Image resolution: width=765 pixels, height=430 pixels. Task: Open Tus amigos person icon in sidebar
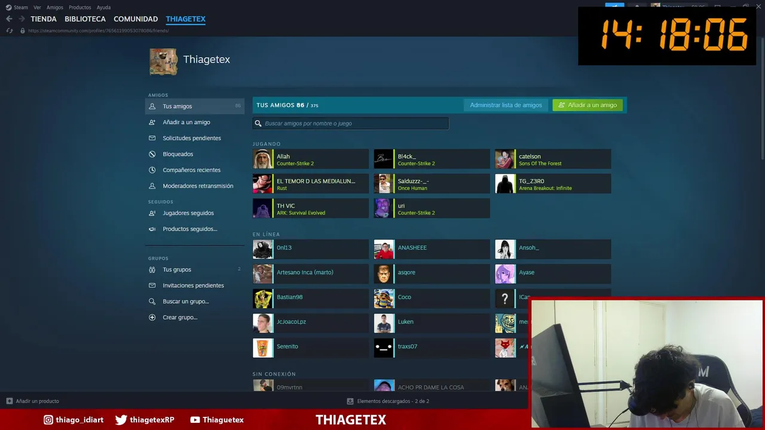click(x=152, y=106)
